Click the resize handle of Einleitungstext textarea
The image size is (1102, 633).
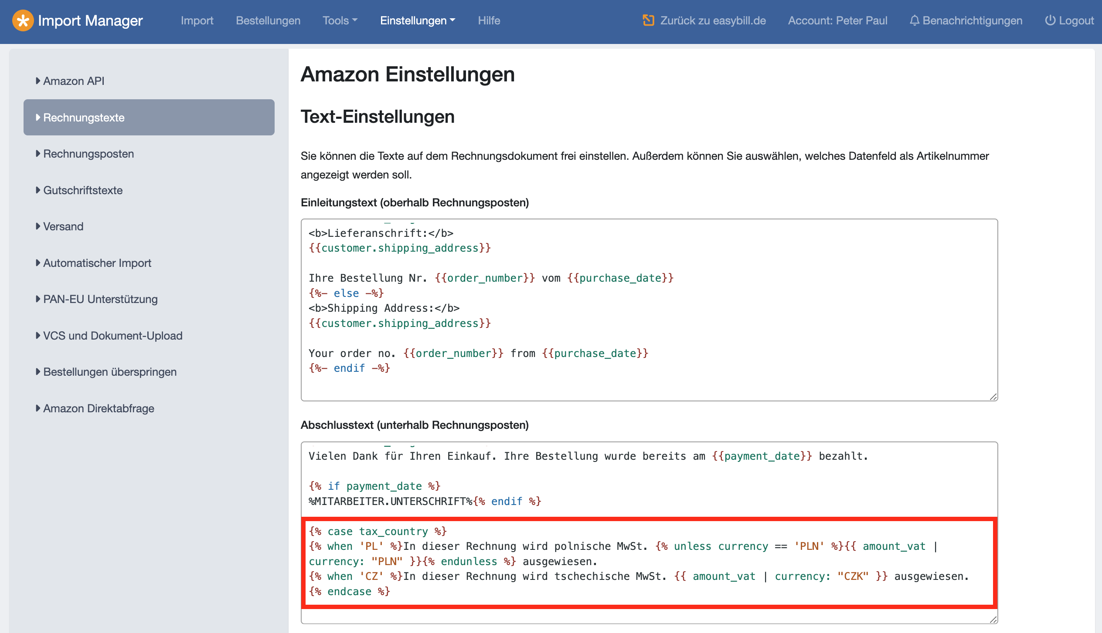[993, 396]
